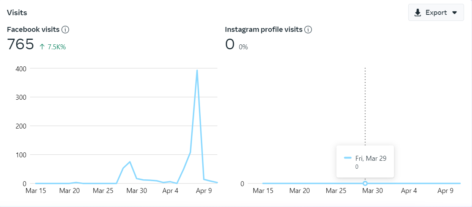Select the Instagram profile visits heading

(x=263, y=30)
